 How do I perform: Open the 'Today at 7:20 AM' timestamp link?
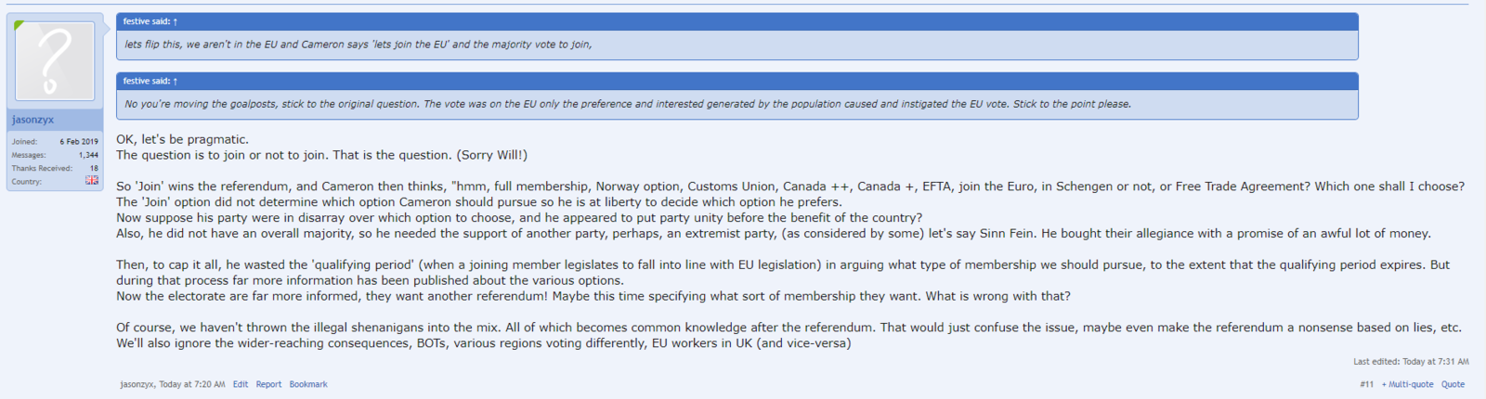(192, 384)
